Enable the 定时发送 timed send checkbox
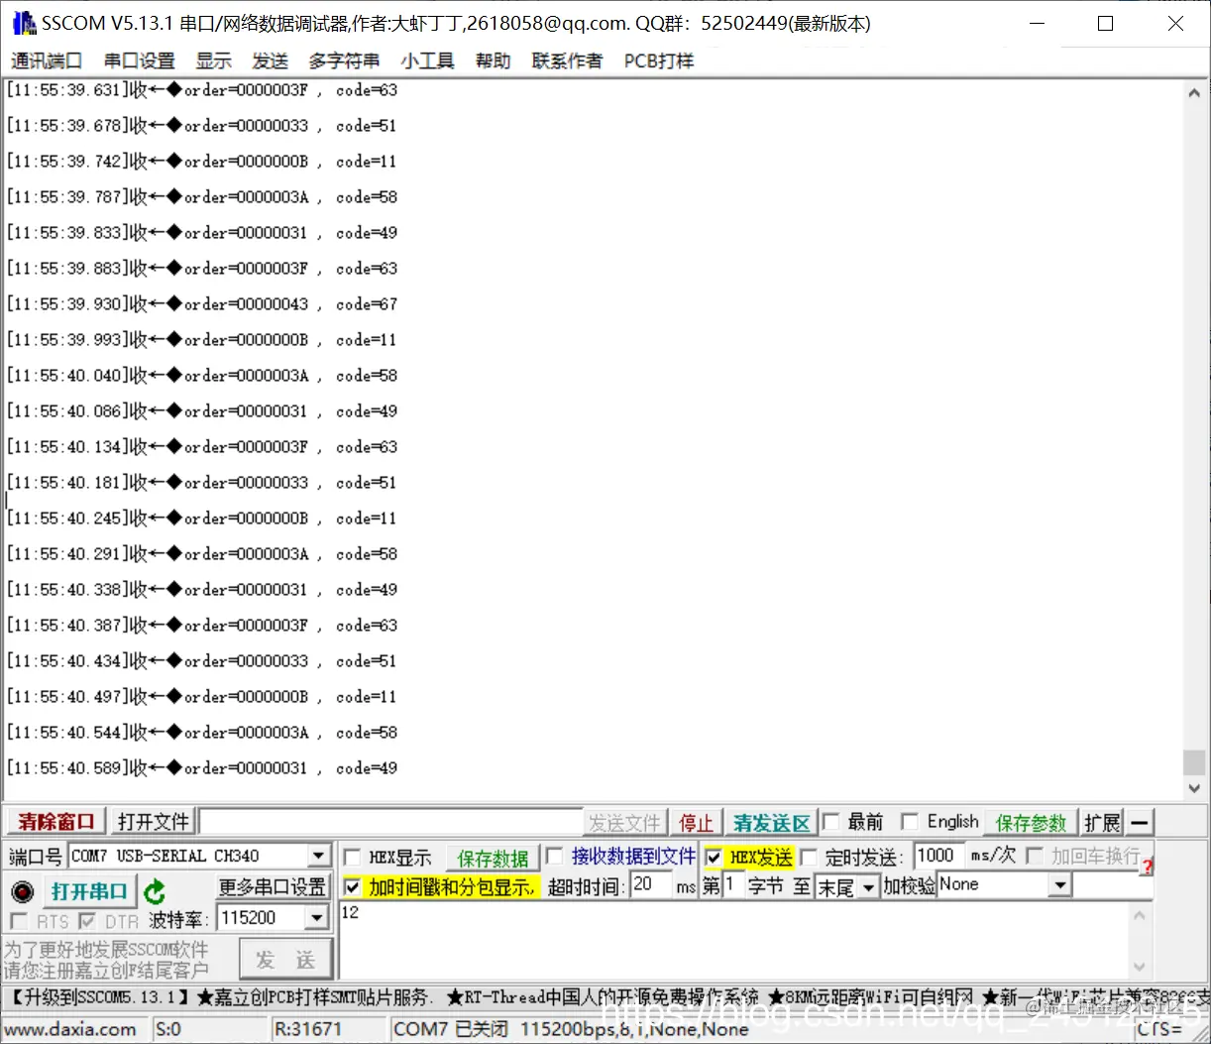The width and height of the screenshot is (1211, 1044). (x=809, y=857)
